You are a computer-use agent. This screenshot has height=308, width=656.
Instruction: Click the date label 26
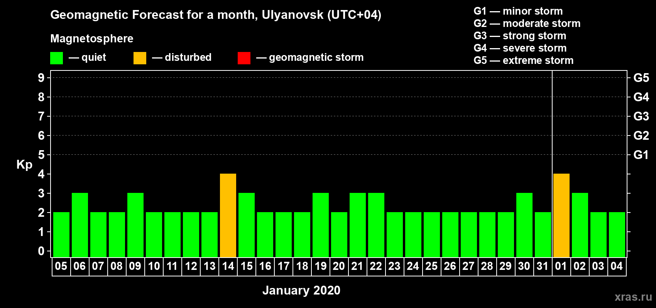450,266
